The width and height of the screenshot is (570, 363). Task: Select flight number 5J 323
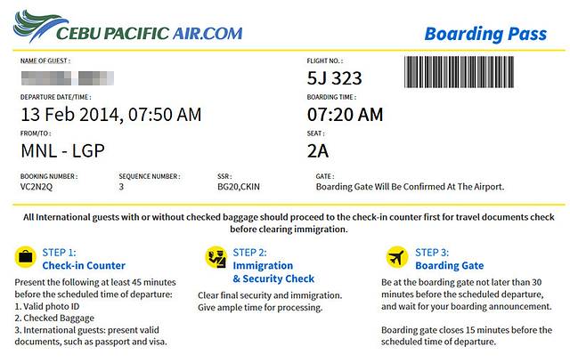[x=335, y=77]
